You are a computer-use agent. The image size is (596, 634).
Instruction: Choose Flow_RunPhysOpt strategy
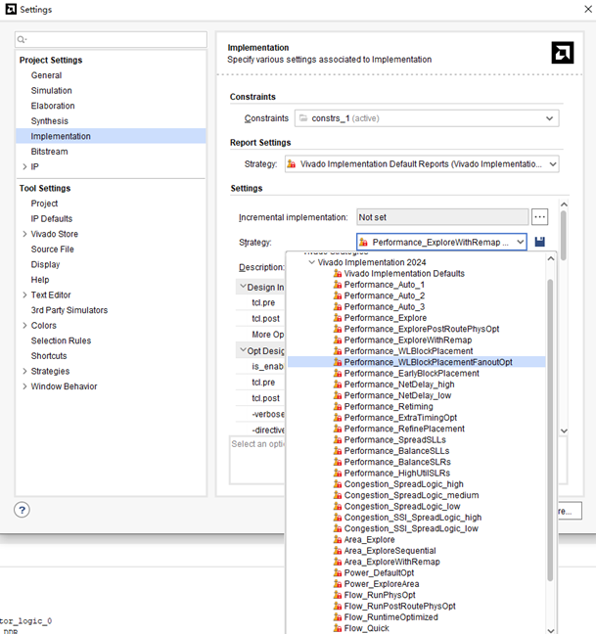(380, 595)
